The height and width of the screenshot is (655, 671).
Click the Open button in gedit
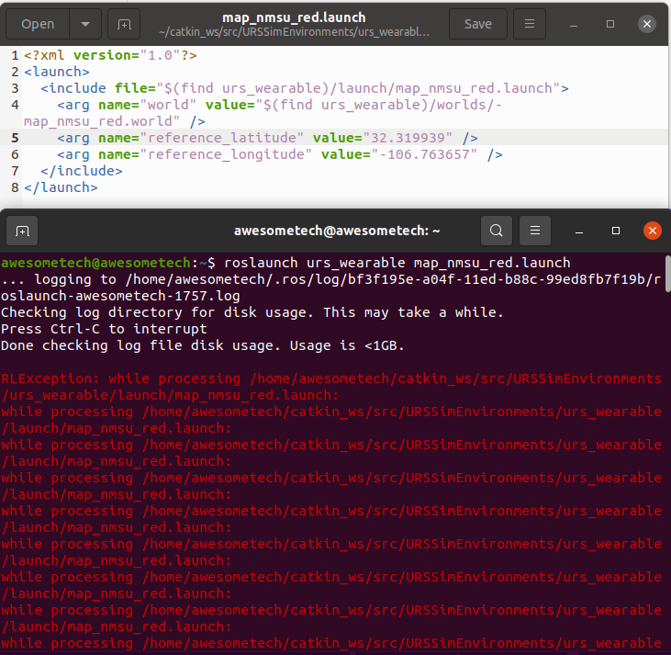tap(38, 24)
